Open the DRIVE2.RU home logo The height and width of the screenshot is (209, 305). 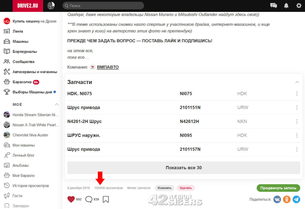click(x=28, y=6)
